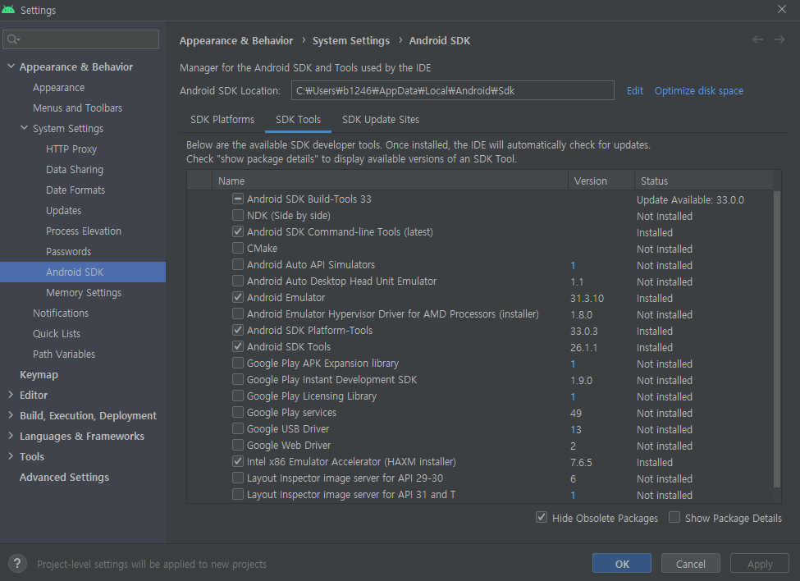This screenshot has width=800, height=581.
Task: Click the search magnifier icon
Action: (x=13, y=39)
